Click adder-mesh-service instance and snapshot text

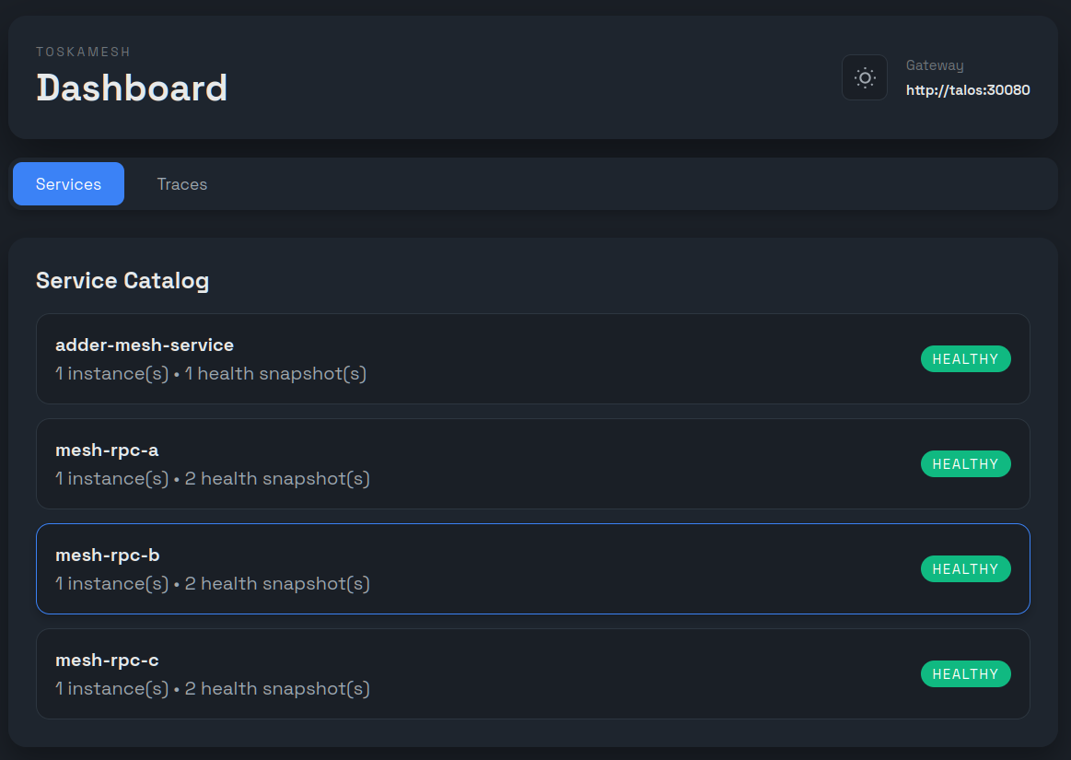[211, 374]
